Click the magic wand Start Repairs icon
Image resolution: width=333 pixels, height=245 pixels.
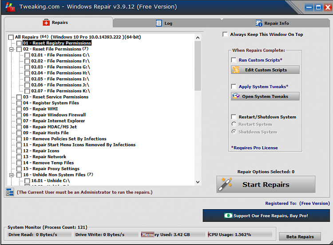(226, 184)
